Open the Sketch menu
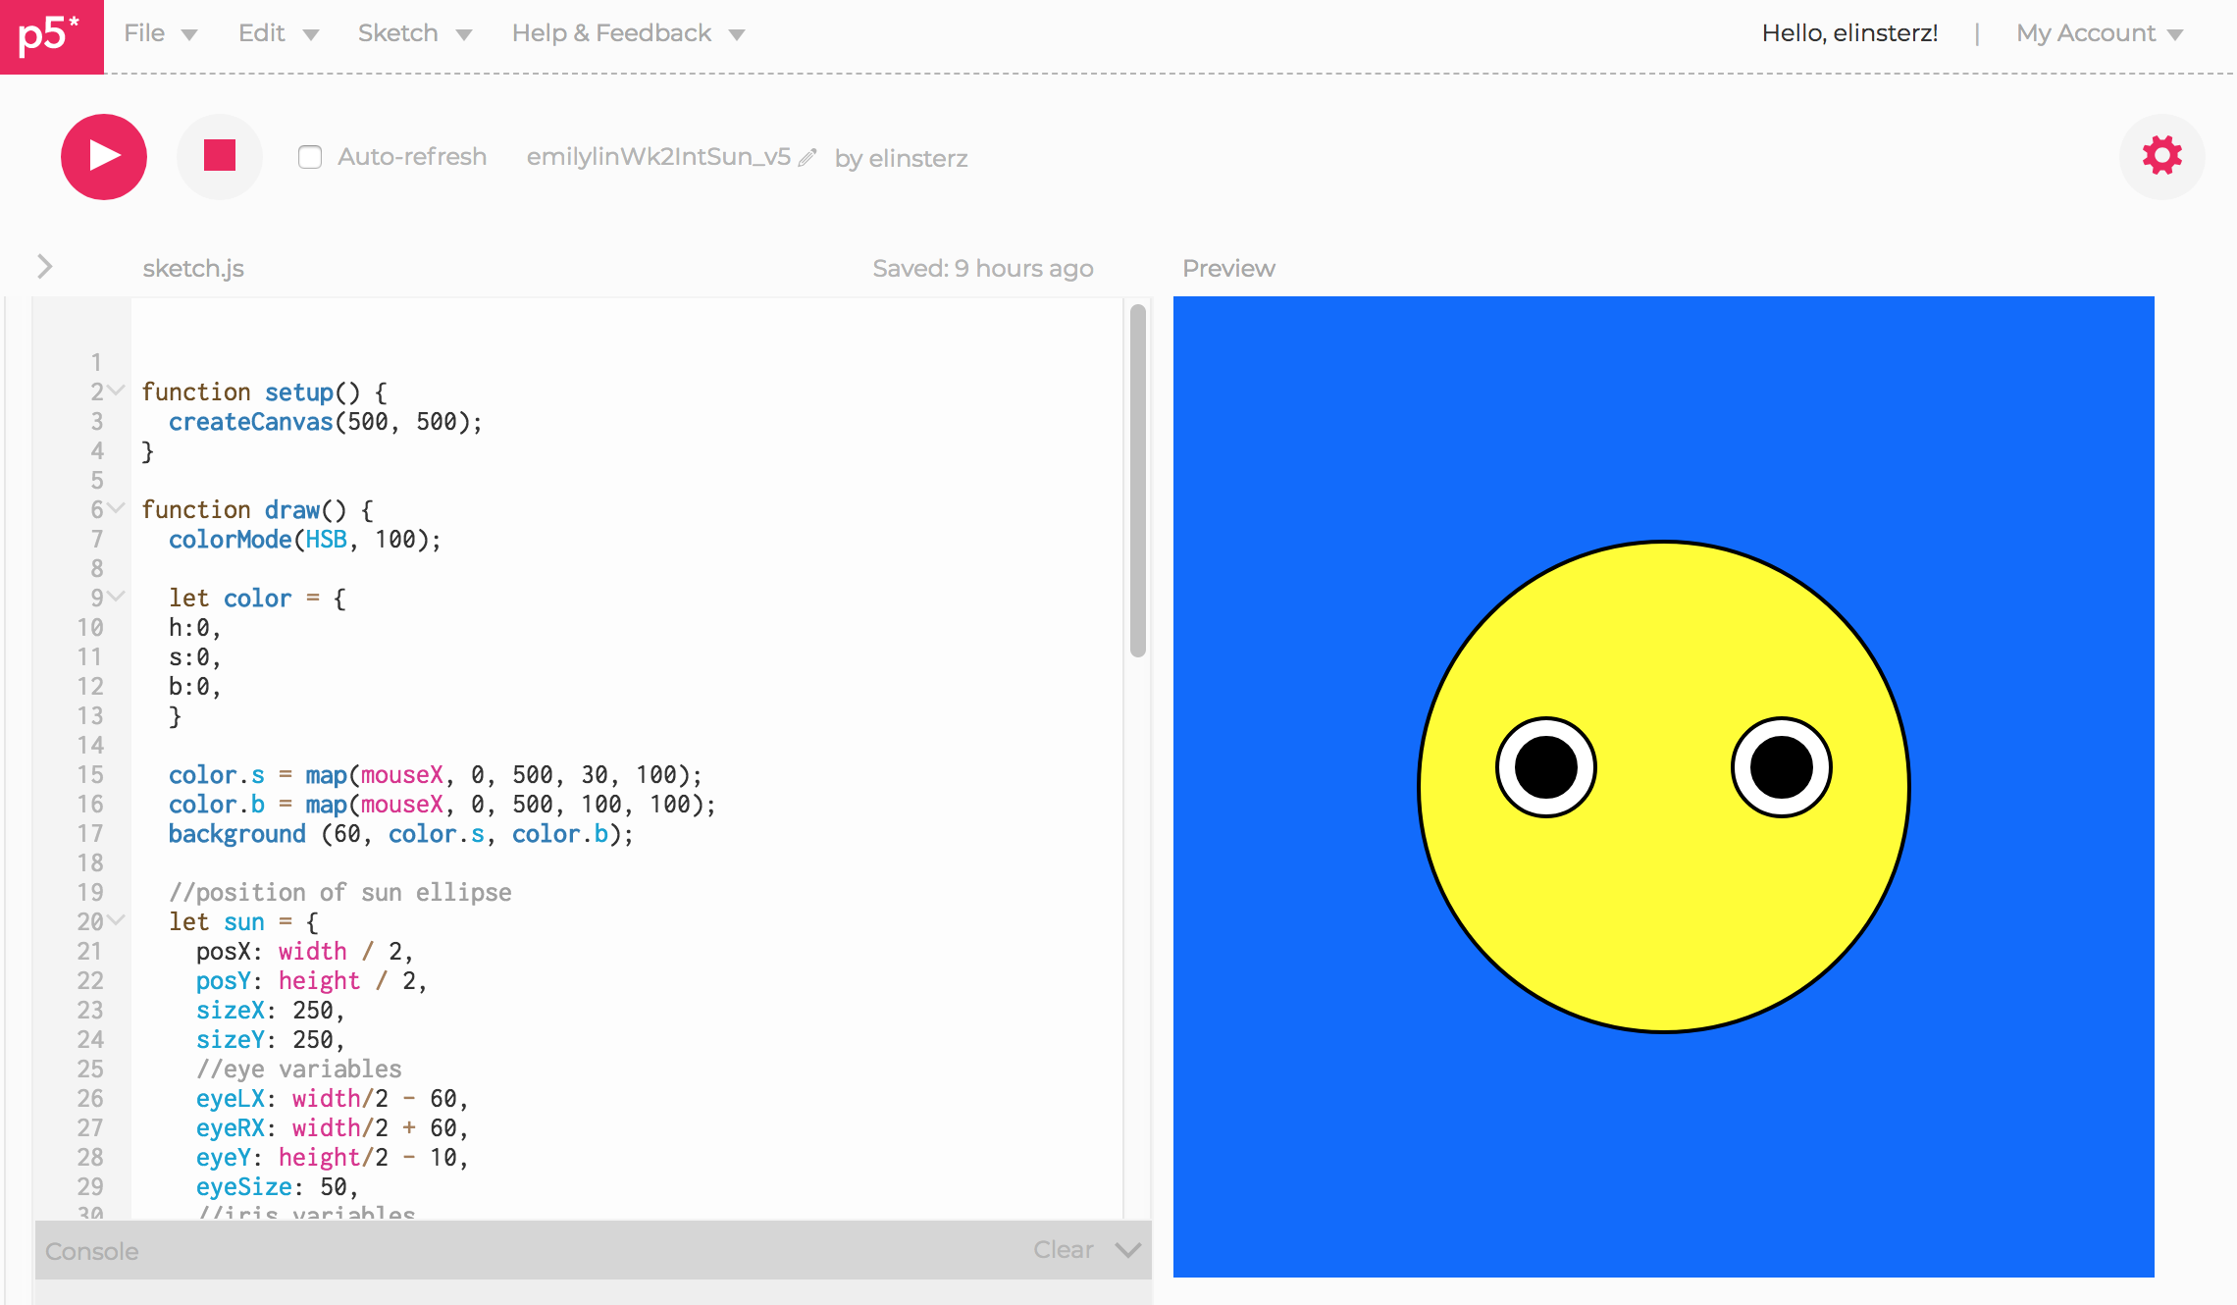Screen dimensions: 2237x1305 click(414, 33)
